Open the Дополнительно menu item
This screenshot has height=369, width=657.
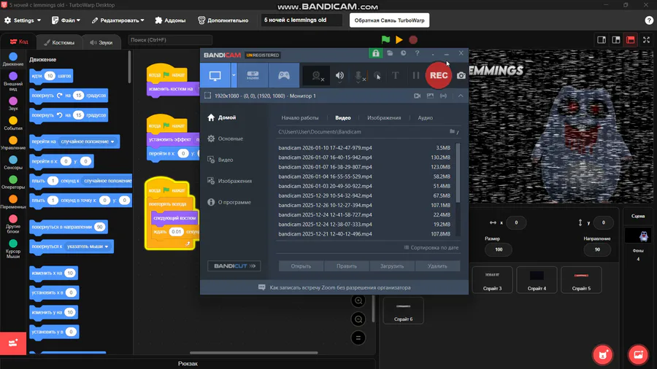pos(223,20)
